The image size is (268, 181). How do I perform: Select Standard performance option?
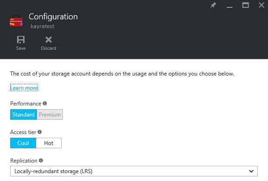(24, 115)
